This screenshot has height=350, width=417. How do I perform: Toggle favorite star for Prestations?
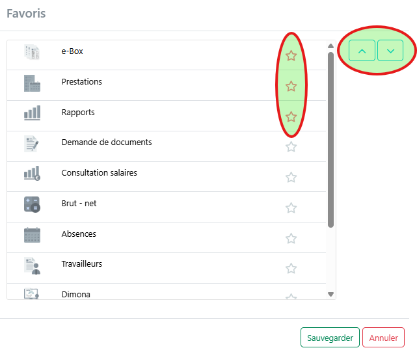(291, 87)
